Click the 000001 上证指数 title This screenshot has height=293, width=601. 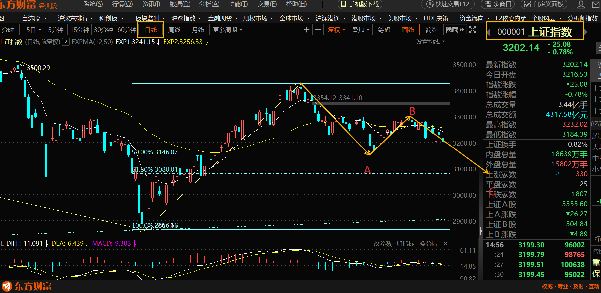click(x=535, y=32)
